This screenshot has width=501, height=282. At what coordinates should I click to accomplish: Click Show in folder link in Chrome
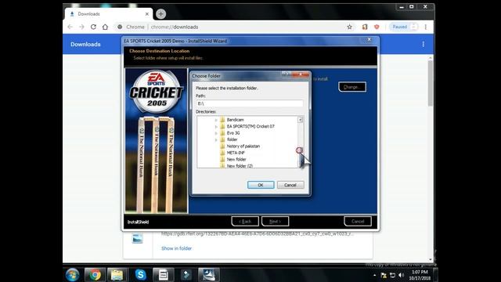point(176,248)
